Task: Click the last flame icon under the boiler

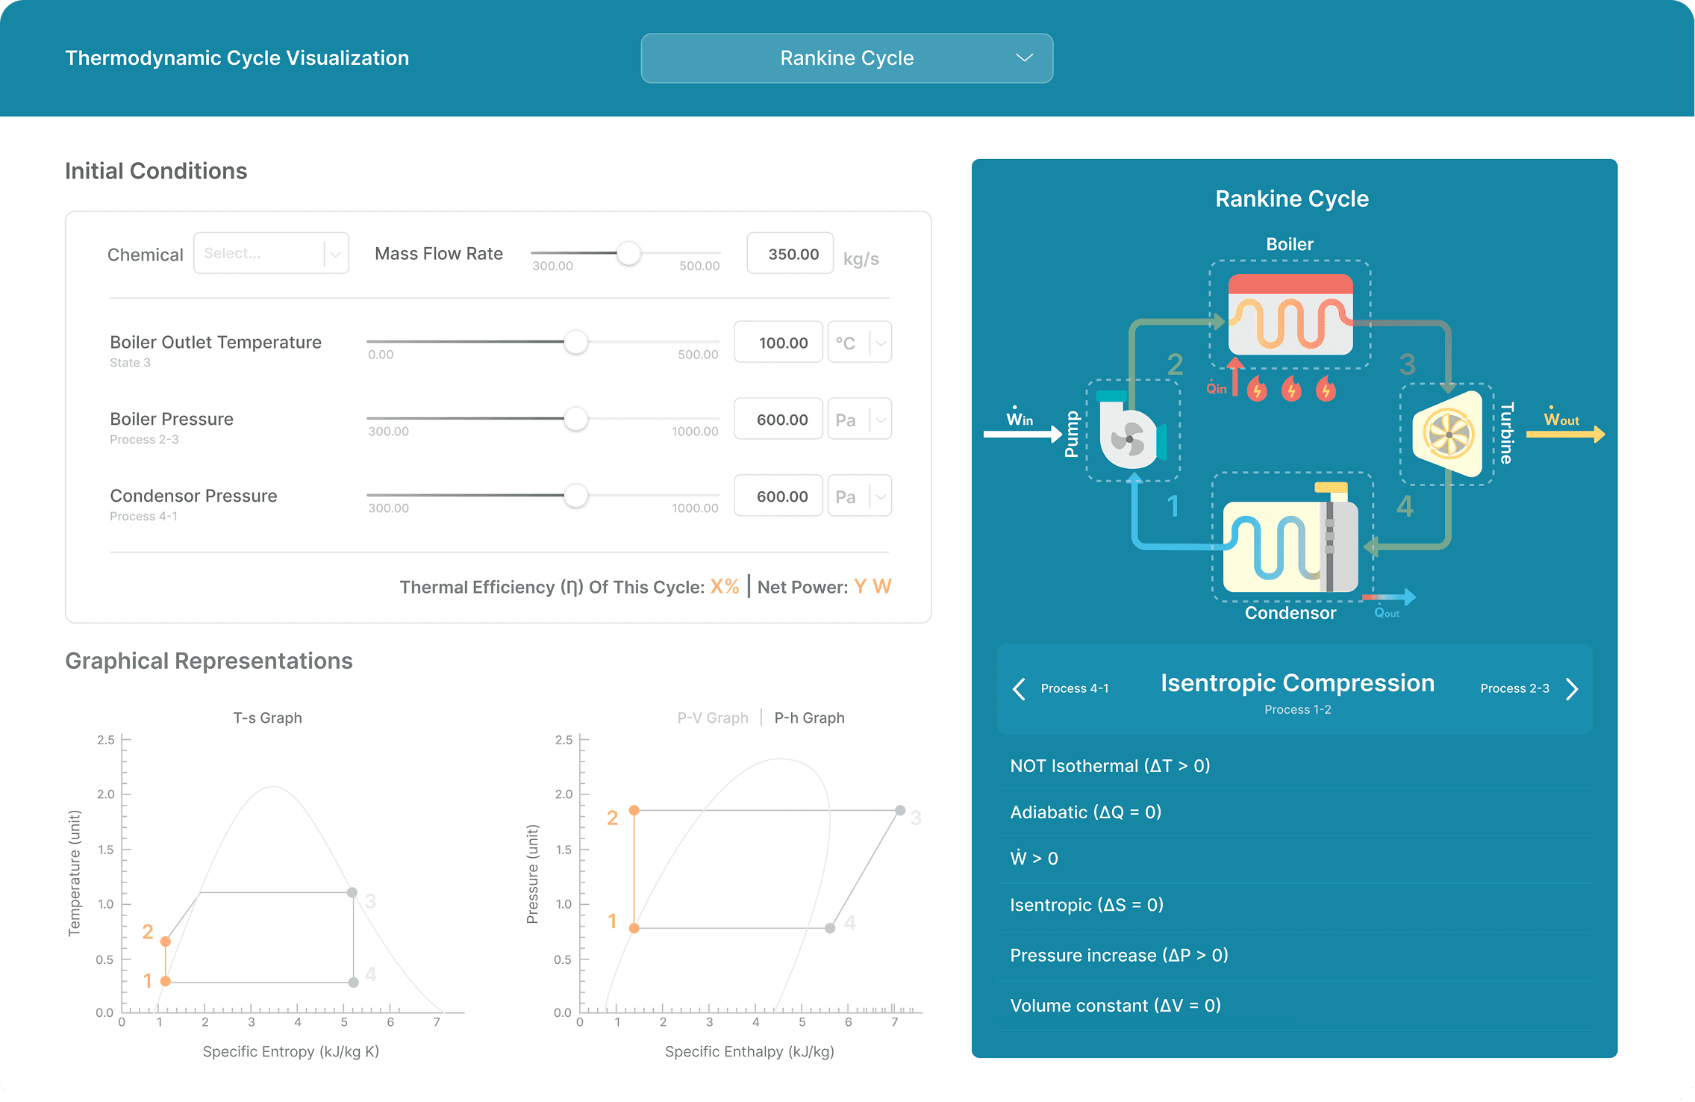Action: point(1326,389)
